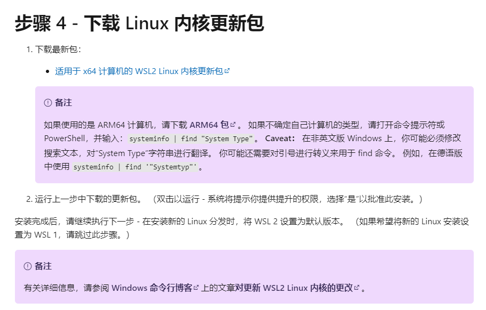Click info icon in the first 备注 box
Image resolution: width=486 pixels, height=310 pixels.
click(48, 102)
